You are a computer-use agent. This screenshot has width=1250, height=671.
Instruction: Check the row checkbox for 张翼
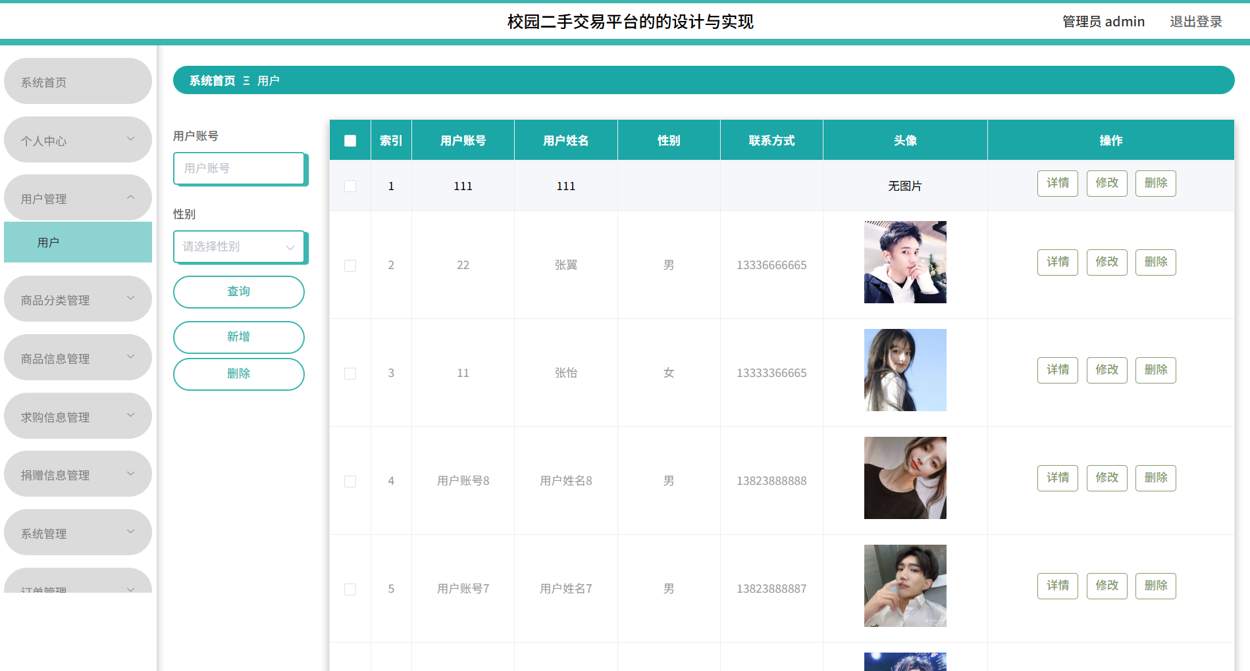[x=350, y=266]
